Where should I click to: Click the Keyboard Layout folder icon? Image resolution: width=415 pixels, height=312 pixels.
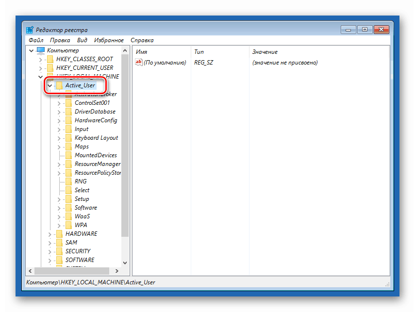(68, 138)
